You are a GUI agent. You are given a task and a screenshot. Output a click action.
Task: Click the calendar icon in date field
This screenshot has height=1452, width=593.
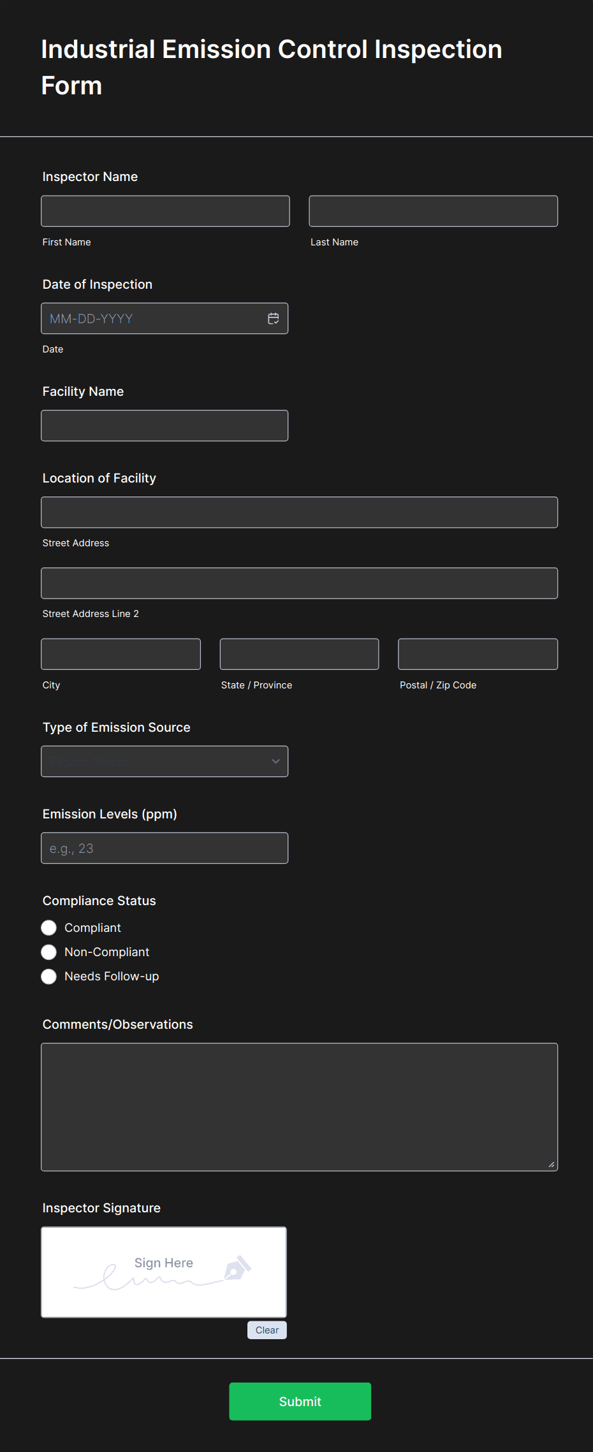[273, 319]
